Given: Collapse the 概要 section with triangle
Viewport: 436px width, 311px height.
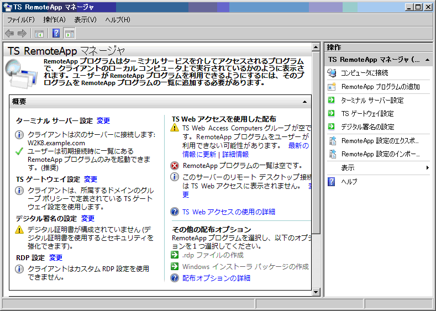Looking at the screenshot, I should click(304, 102).
